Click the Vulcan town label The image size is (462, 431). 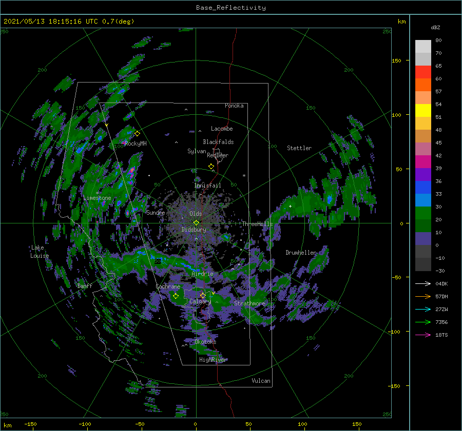(x=261, y=381)
